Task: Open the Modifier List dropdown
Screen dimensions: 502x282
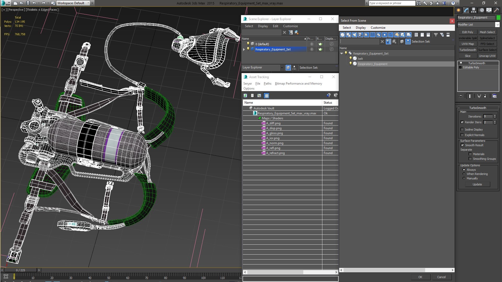Action: coord(497,25)
